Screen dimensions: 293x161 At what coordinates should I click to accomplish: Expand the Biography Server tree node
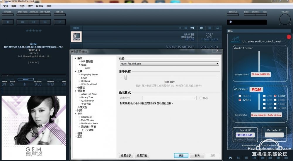point(79,74)
